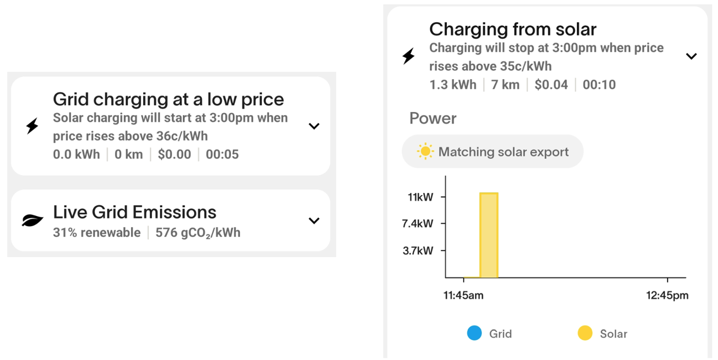The height and width of the screenshot is (360, 718).
Task: Toggle the yellow Solar legend dot
Action: [x=585, y=333]
